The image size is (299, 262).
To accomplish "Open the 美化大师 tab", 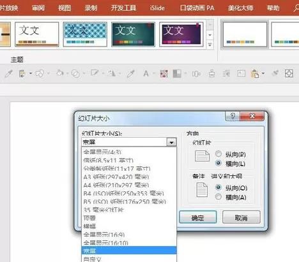I will 240,8.
